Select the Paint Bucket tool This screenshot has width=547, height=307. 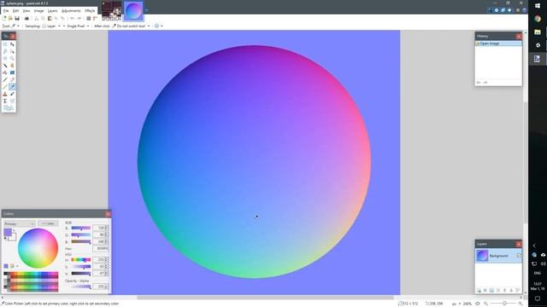click(5, 72)
